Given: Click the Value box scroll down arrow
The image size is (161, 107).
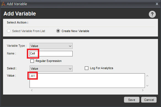Looking at the screenshot, I should pyautogui.click(x=147, y=85).
